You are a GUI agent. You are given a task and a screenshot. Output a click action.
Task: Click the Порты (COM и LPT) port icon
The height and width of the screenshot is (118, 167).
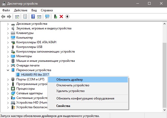13,79
